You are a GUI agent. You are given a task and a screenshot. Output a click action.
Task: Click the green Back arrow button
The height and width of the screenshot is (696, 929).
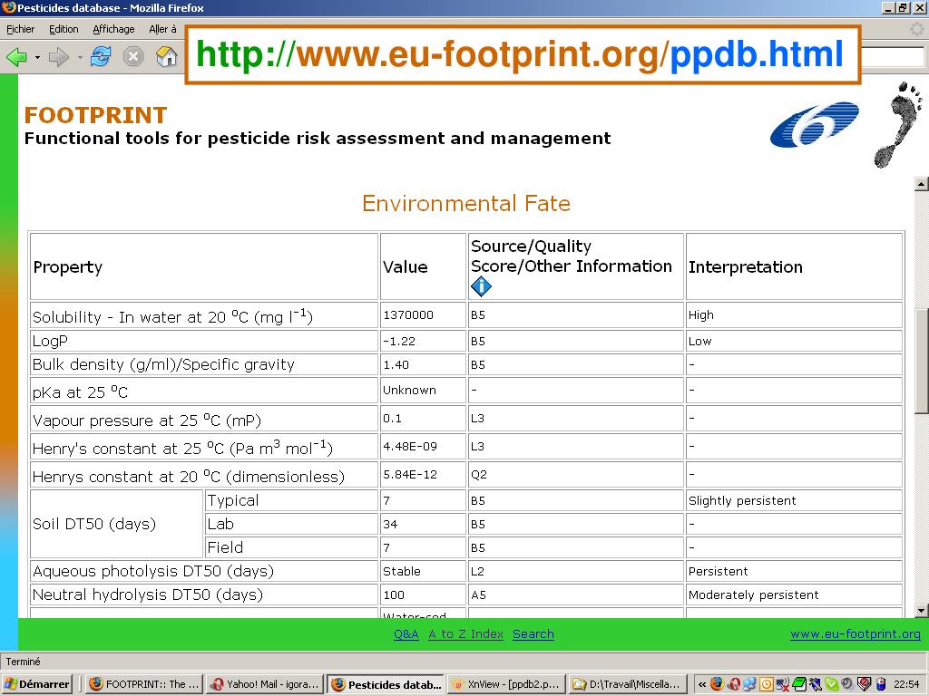click(16, 57)
